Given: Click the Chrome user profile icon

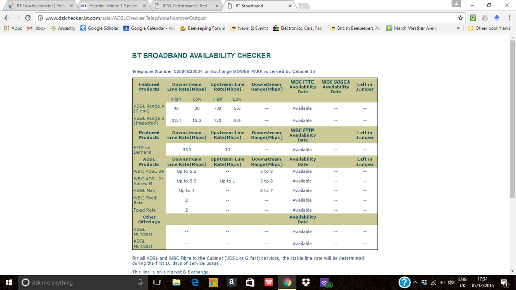Looking at the screenshot, I should click(456, 4).
